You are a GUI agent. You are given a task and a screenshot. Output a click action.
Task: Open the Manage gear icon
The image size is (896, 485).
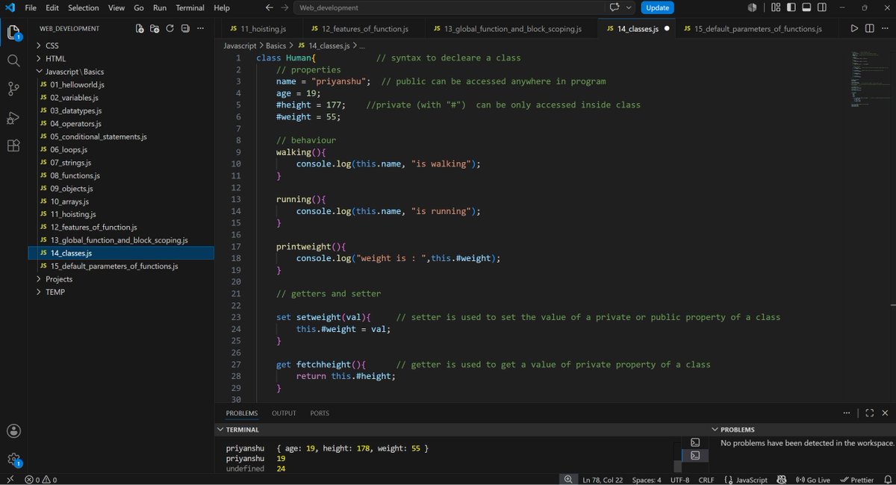click(x=13, y=459)
